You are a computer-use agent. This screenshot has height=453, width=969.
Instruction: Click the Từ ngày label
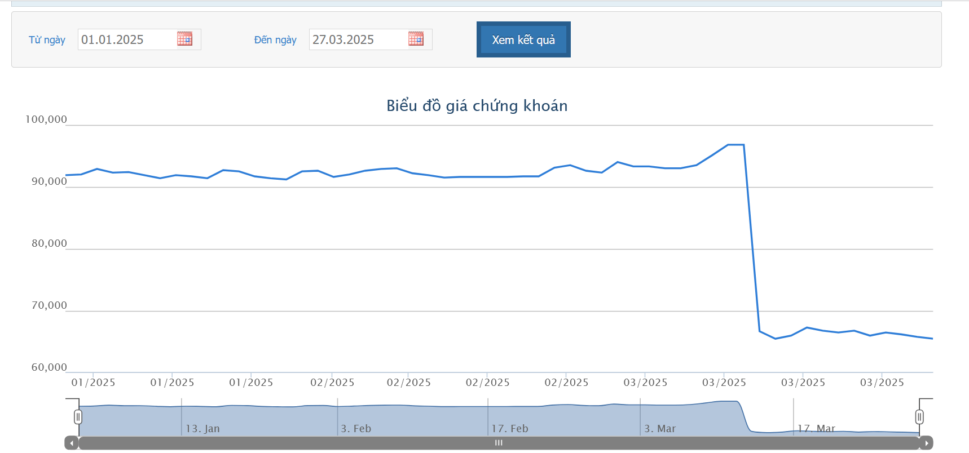(x=47, y=40)
